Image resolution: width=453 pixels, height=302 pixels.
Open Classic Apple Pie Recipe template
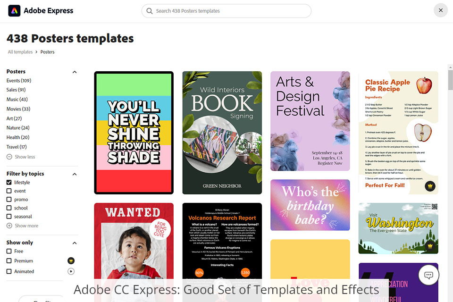[398, 133]
